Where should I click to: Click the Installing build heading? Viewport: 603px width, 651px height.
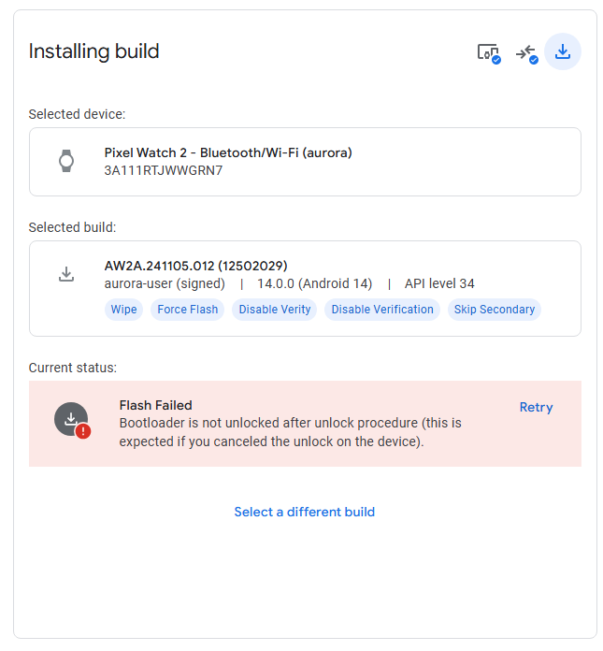click(x=93, y=51)
